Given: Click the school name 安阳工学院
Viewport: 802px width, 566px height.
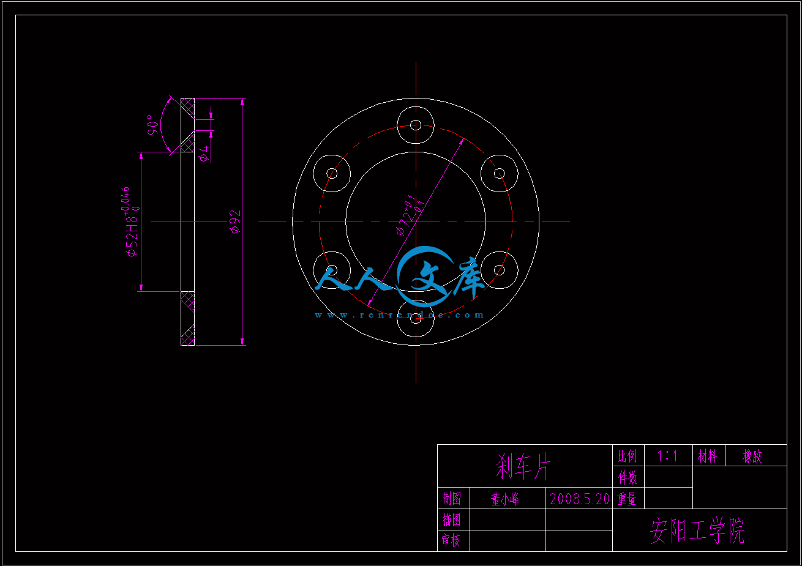Looking at the screenshot, I should pyautogui.click(x=697, y=531).
